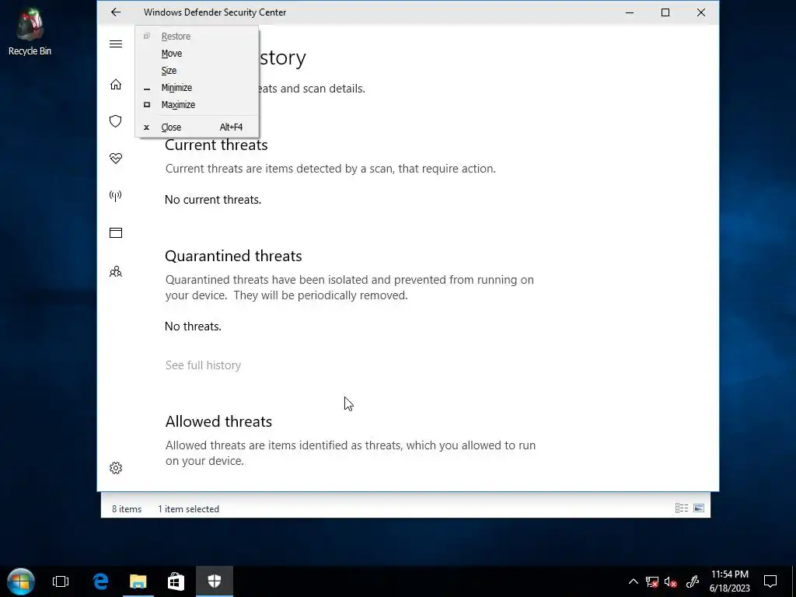Open Firewall & network protection antenna icon

[x=116, y=195]
